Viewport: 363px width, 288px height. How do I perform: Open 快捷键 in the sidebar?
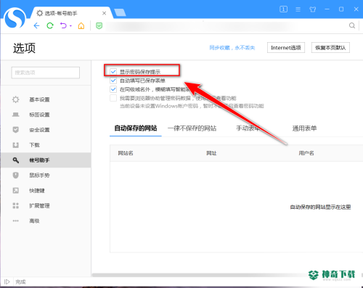click(46, 191)
